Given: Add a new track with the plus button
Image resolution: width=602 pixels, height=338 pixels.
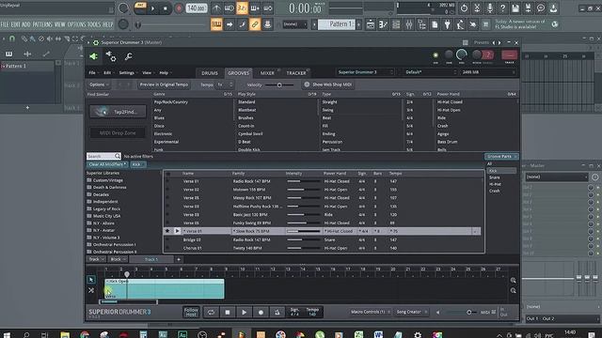Looking at the screenshot, I should coord(179,259).
